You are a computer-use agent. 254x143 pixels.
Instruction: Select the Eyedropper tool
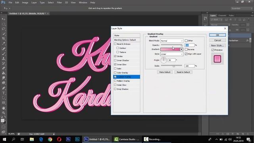(x=4, y=43)
